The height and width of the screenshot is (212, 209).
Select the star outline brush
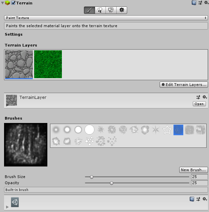[167, 130]
